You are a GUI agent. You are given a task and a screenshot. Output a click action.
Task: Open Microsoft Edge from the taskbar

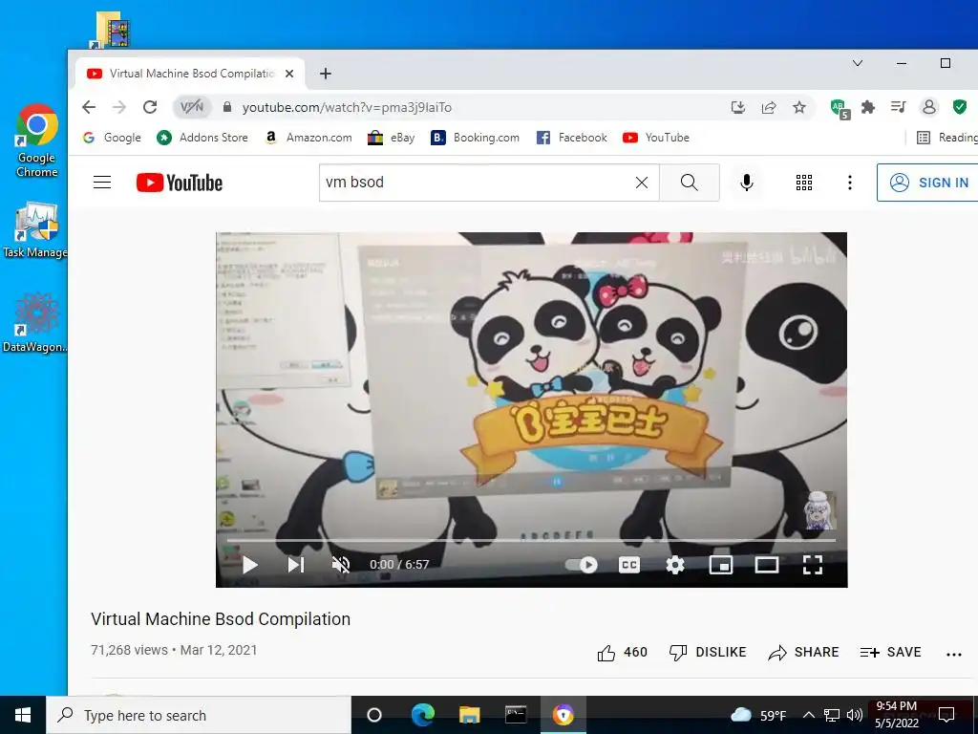click(x=422, y=715)
